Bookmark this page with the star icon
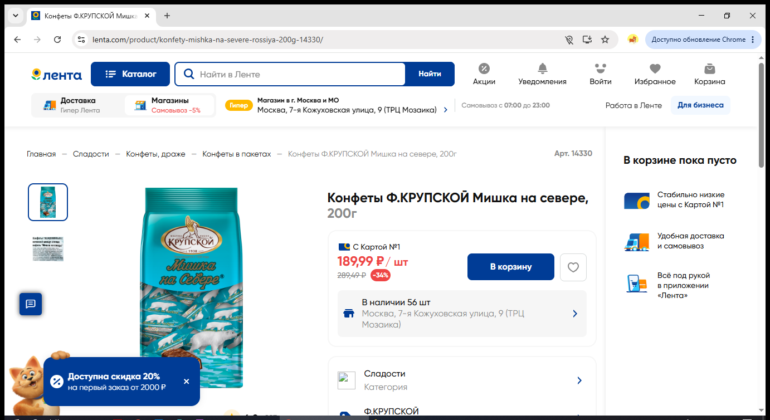The image size is (770, 420). click(605, 40)
